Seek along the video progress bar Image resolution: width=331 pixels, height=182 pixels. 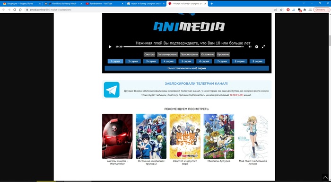[x=183, y=47]
